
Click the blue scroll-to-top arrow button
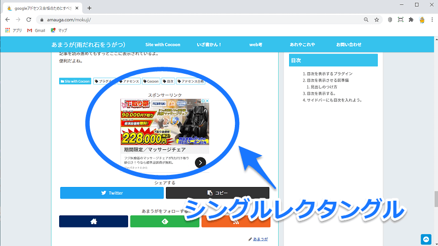tap(426, 239)
